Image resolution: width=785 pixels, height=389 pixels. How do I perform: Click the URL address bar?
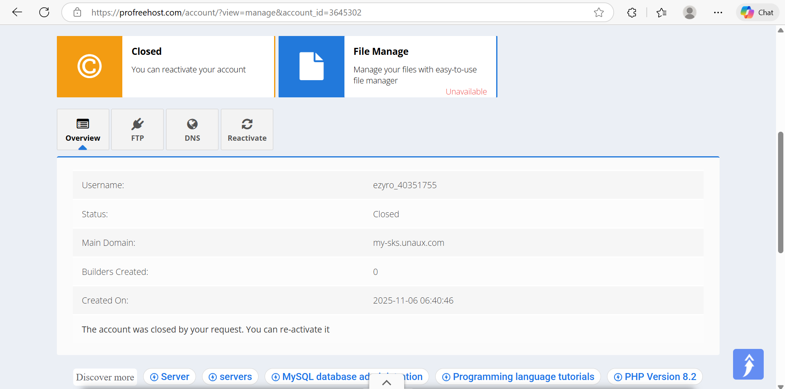click(327, 13)
